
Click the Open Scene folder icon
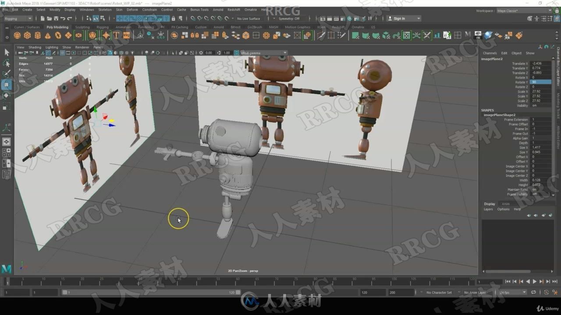tap(49, 18)
